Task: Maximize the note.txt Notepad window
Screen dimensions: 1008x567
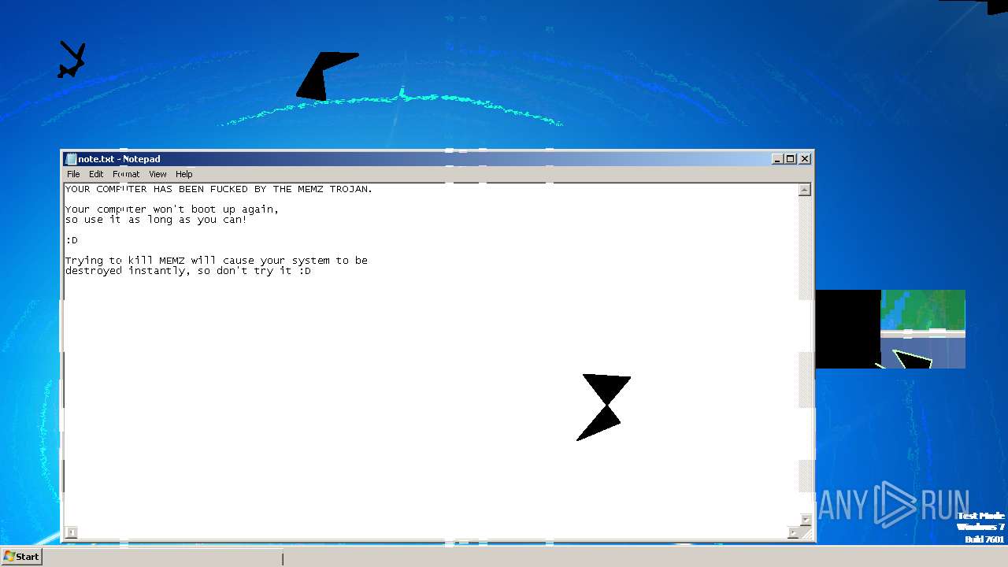Action: [791, 159]
